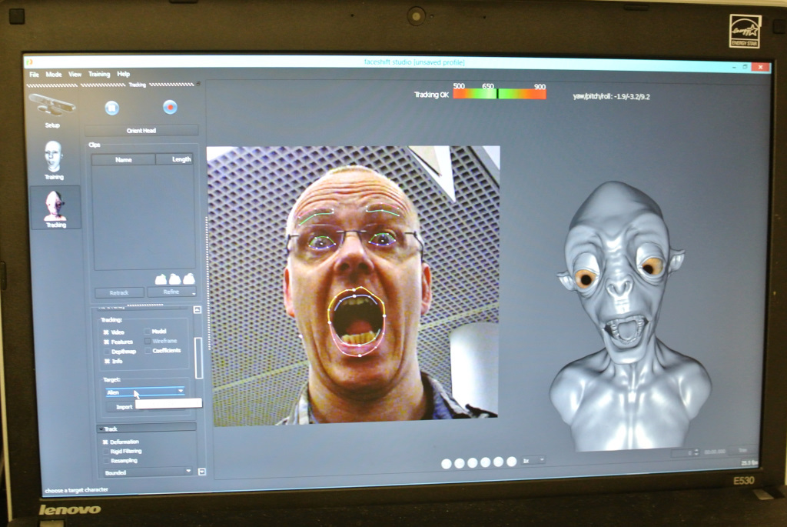Enable the Depthmap checkbox
The image size is (787, 527).
click(x=106, y=351)
